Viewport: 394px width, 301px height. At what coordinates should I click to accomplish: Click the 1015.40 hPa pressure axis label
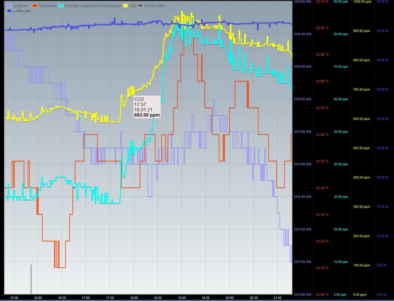[302, 197]
